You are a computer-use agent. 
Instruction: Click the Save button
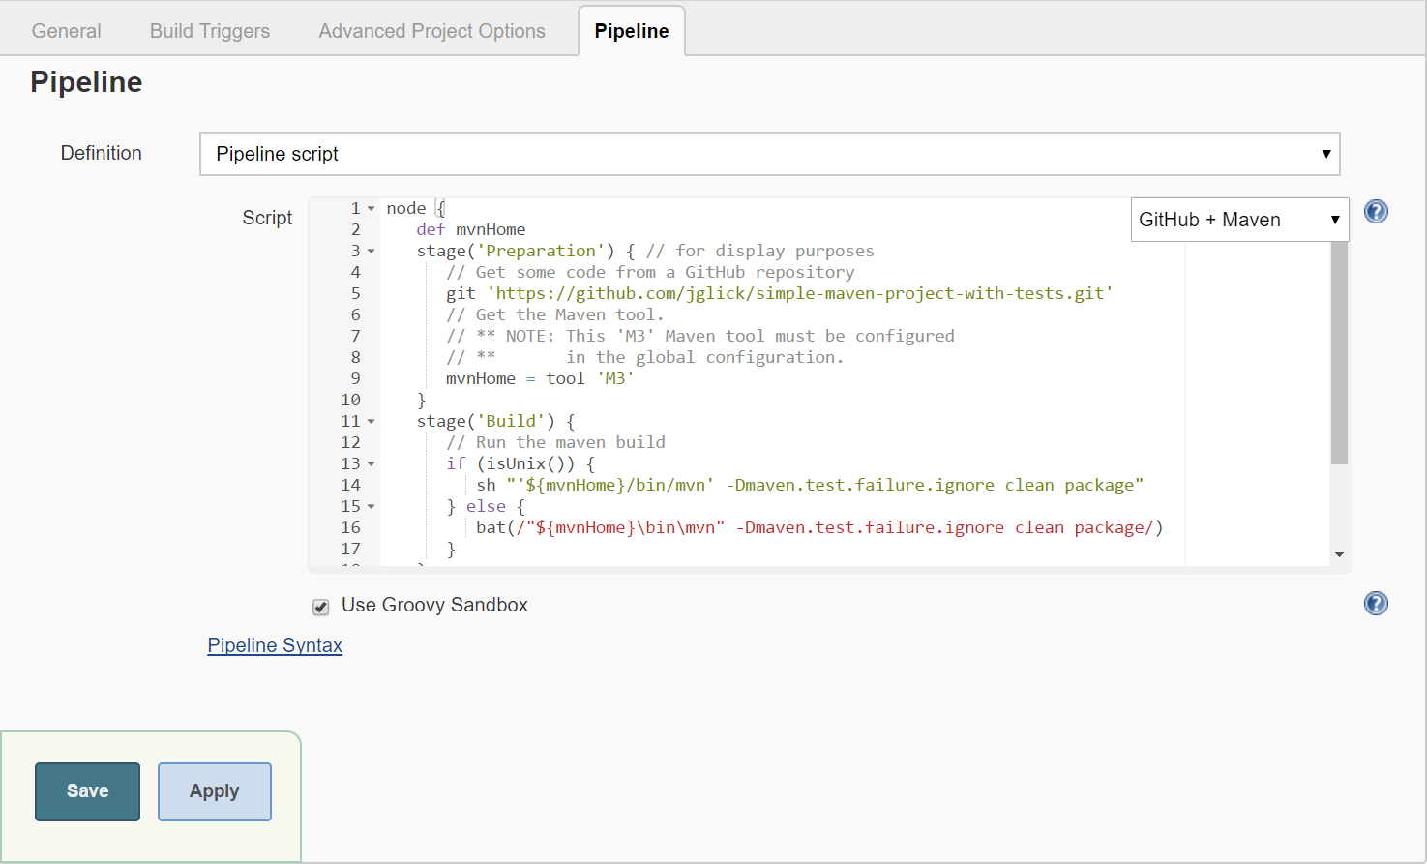[x=87, y=791]
